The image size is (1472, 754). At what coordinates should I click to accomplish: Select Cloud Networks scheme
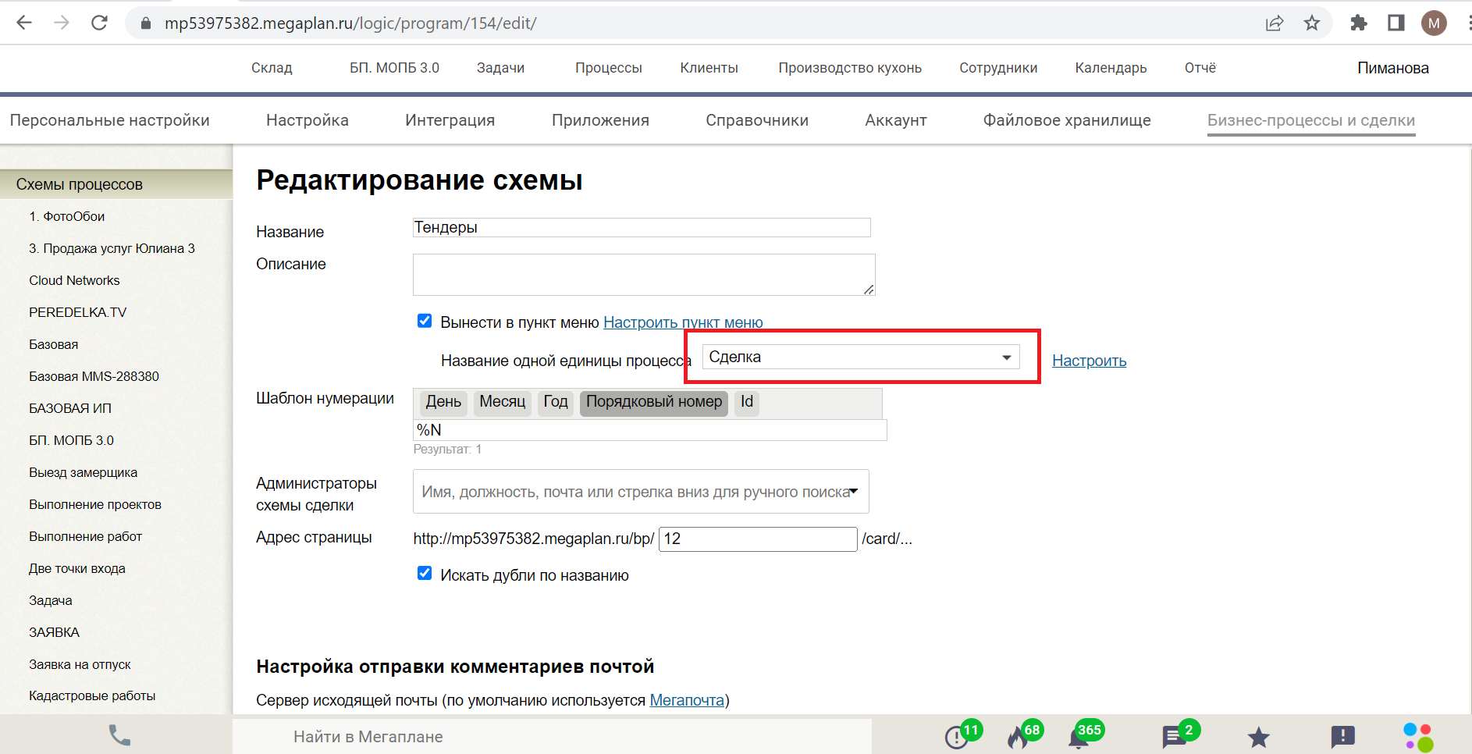click(x=74, y=280)
